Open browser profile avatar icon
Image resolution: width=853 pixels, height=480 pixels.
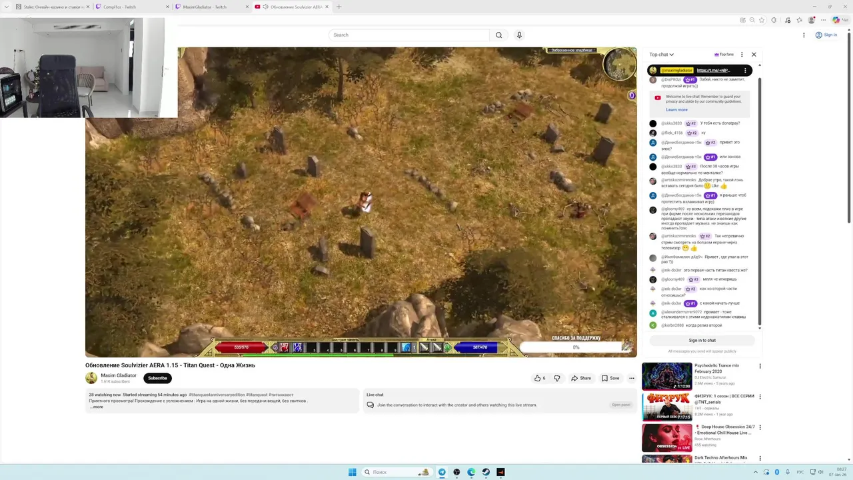tap(811, 20)
